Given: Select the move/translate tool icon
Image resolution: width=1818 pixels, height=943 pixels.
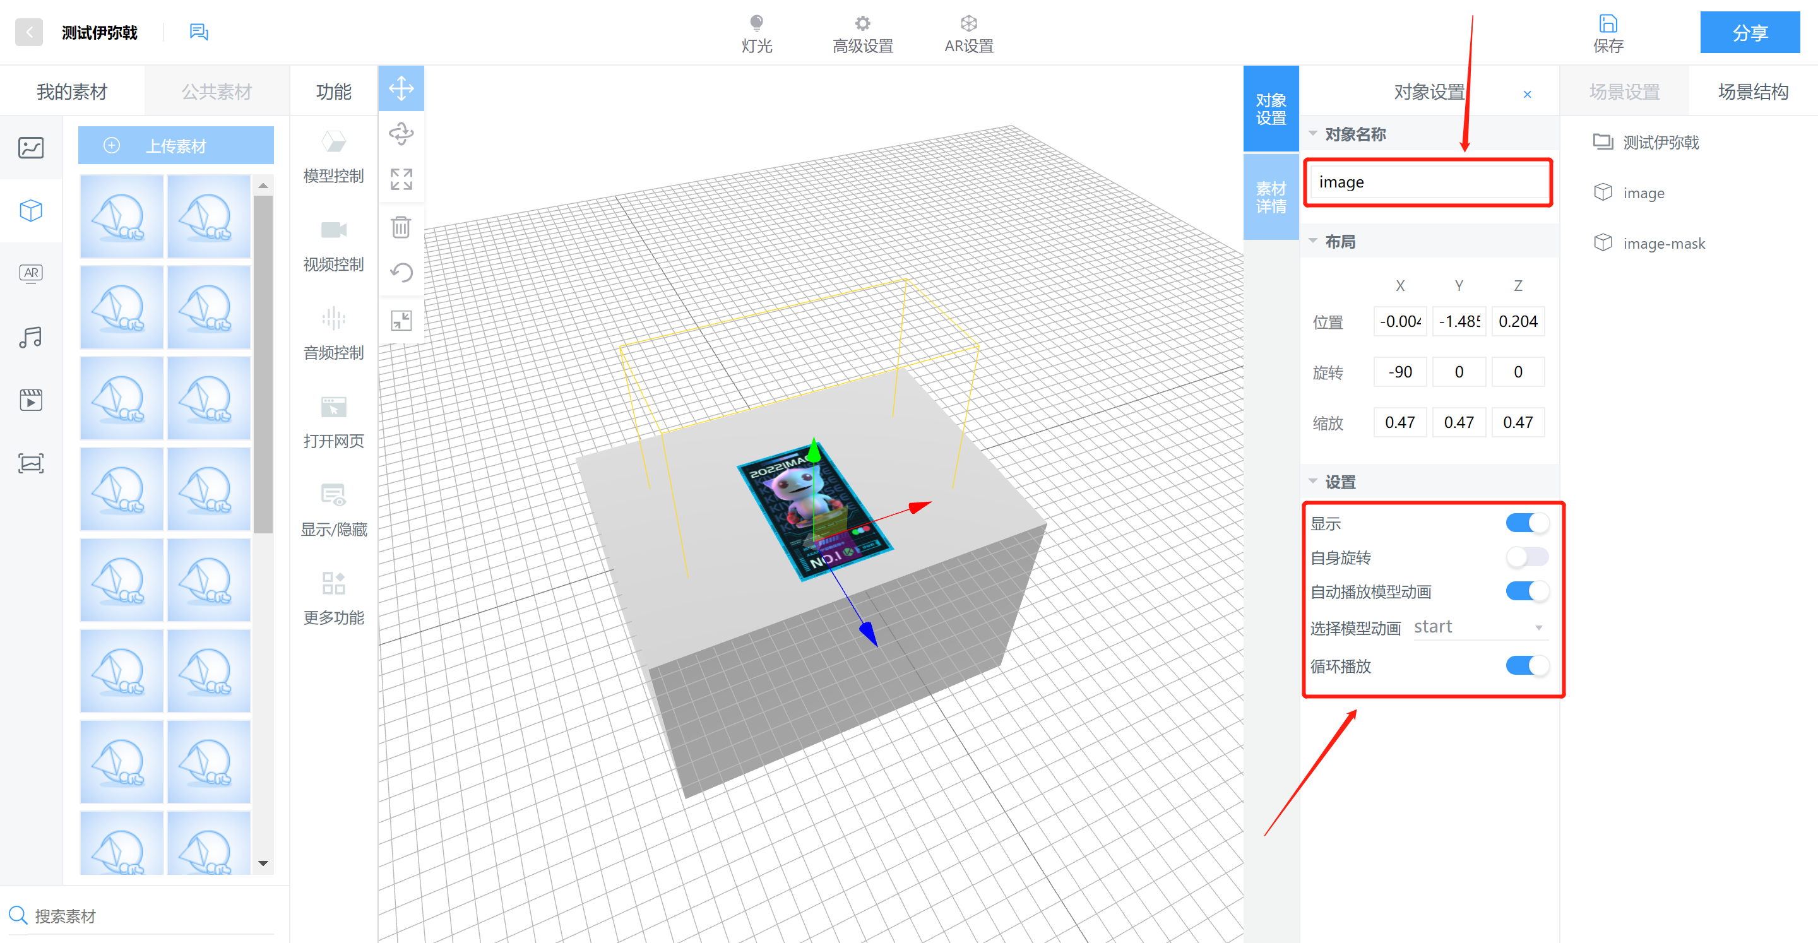Looking at the screenshot, I should coord(401,89).
